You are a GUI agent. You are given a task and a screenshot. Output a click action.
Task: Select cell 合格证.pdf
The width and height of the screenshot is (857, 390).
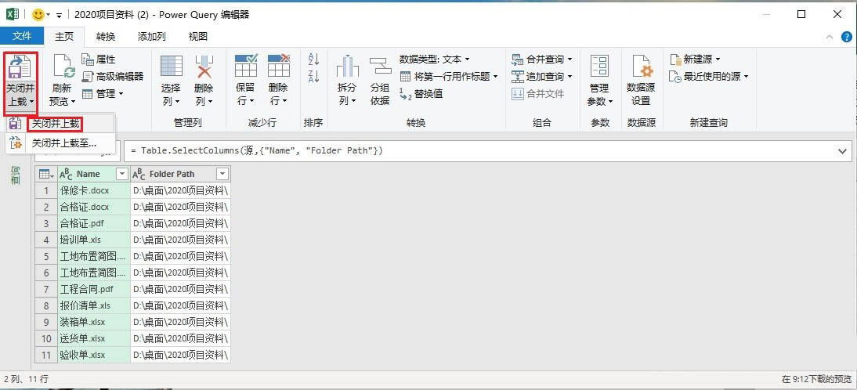pos(94,223)
